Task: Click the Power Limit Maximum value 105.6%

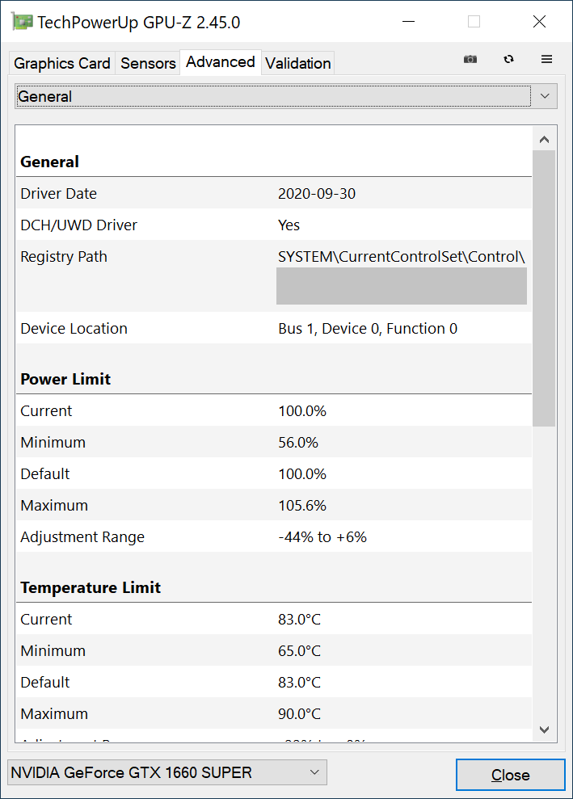Action: 302,506
